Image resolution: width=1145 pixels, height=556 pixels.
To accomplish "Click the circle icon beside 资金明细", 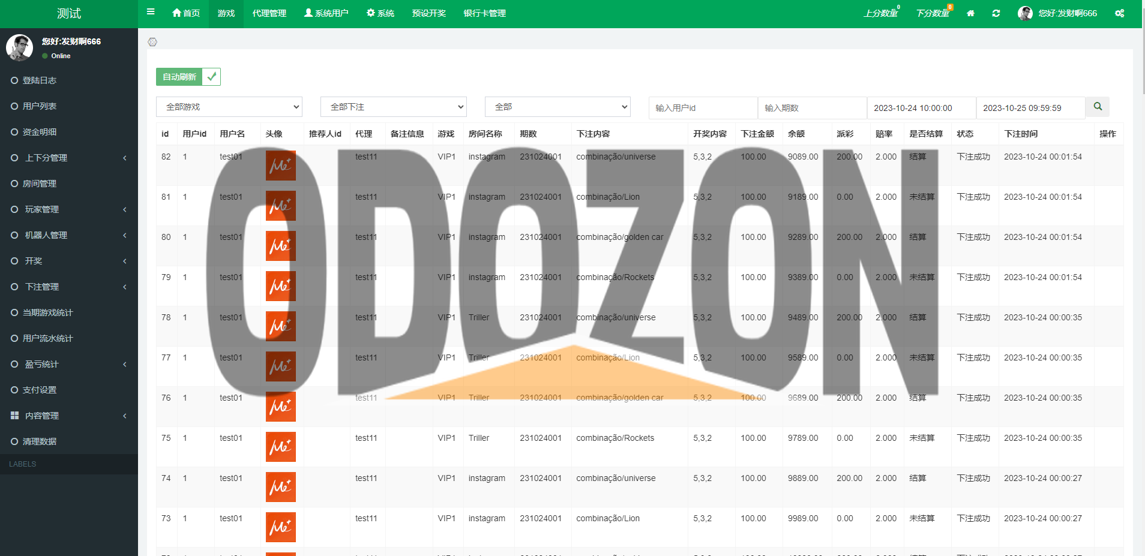I will (14, 132).
